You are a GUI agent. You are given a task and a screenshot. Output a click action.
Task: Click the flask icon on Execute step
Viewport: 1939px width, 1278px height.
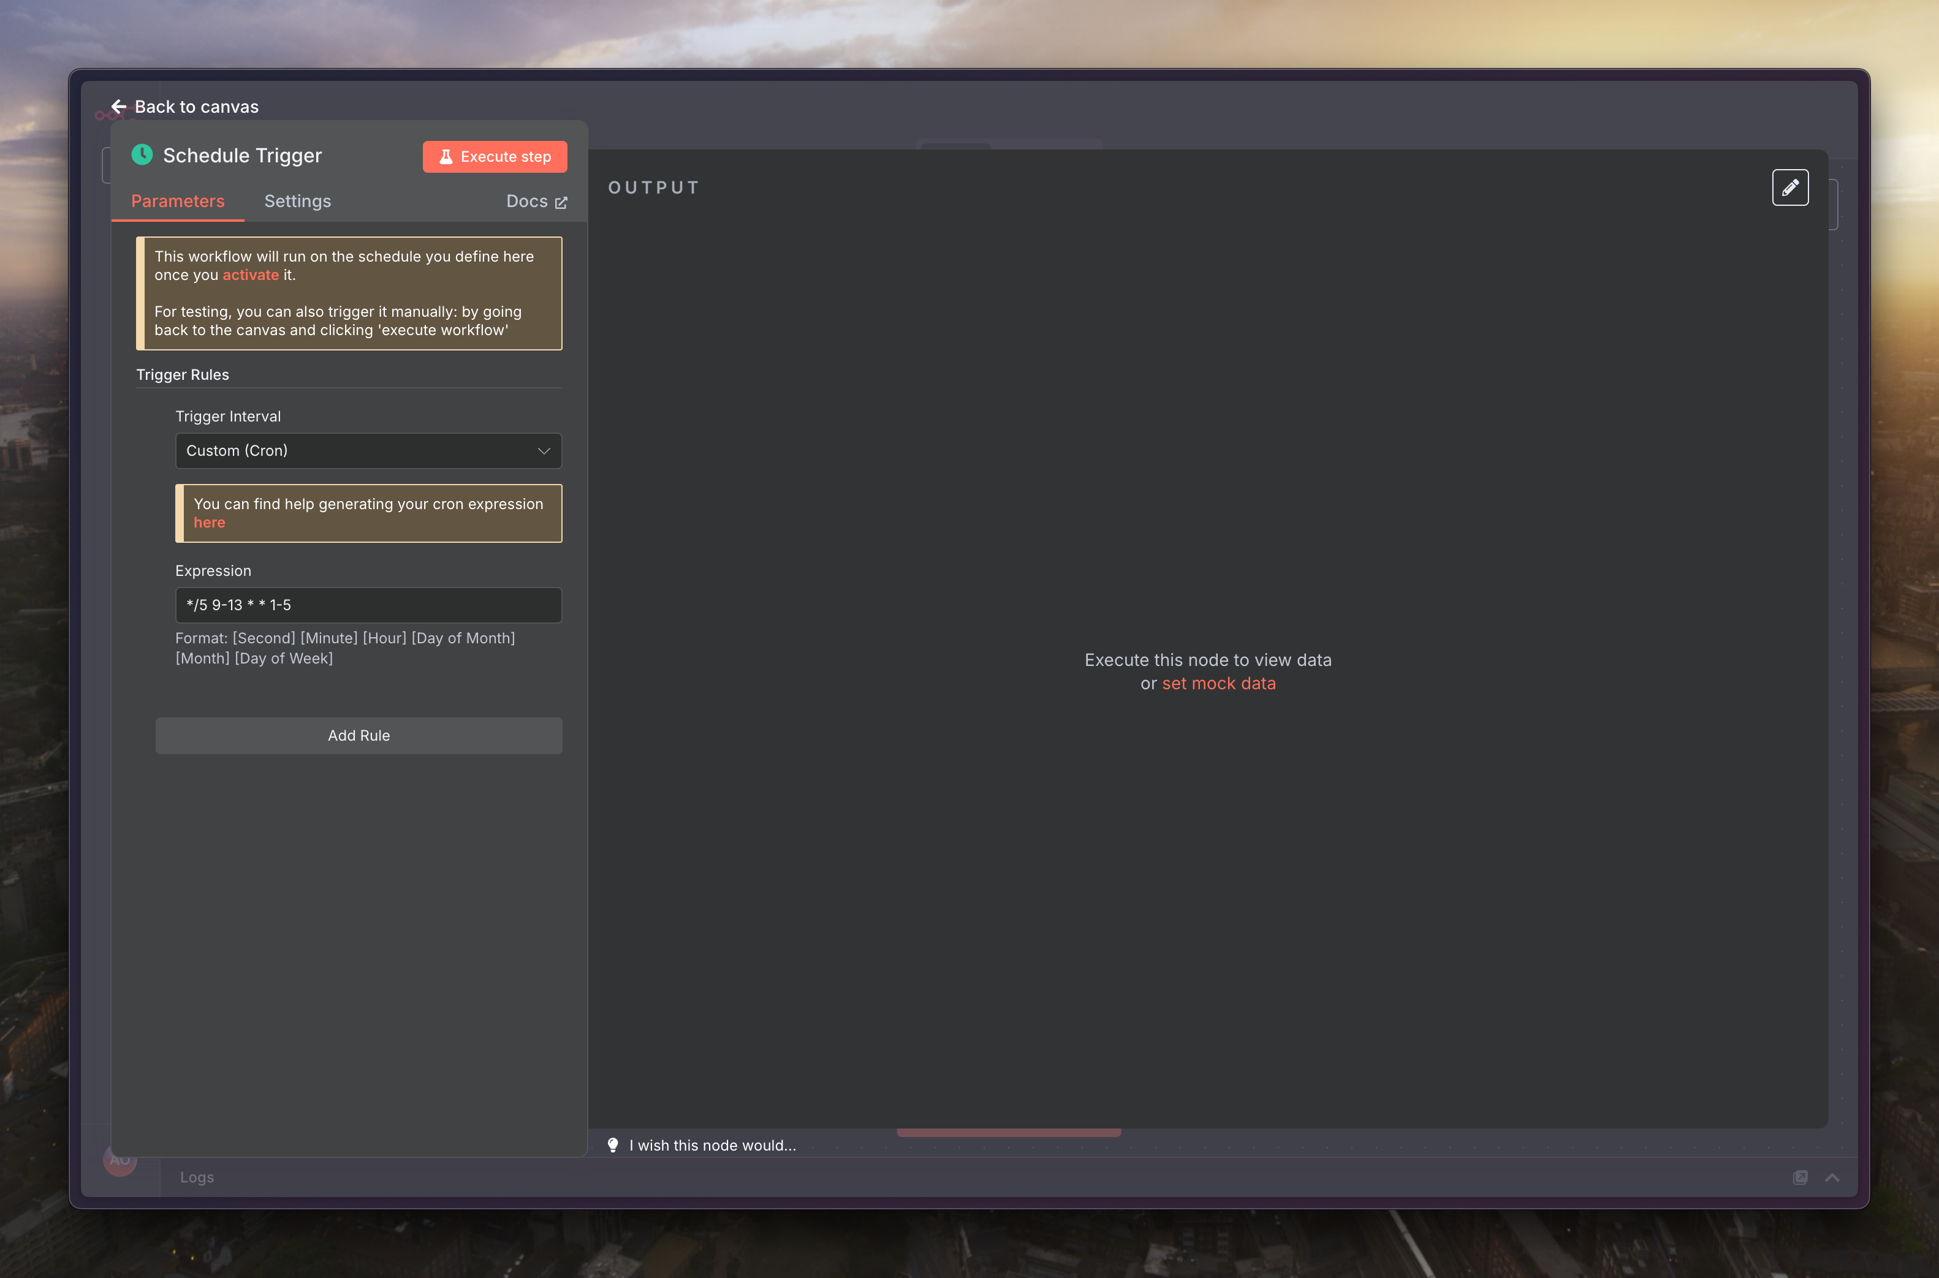tap(446, 156)
